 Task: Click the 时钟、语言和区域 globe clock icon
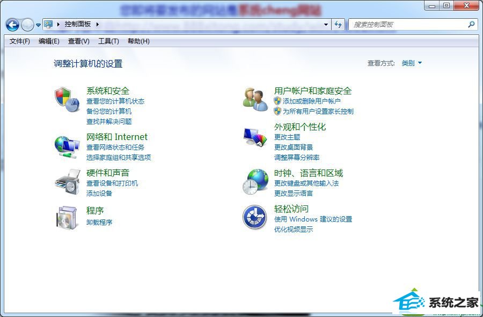point(255,182)
